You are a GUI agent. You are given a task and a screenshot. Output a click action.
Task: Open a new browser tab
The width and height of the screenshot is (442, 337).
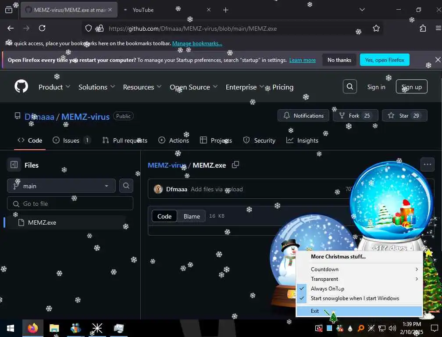pyautogui.click(x=225, y=10)
